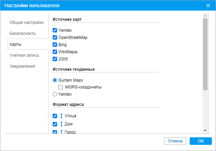The image size is (216, 151).
Task: Toggle the OpenStreetMap checkbox
Action: 55,38
